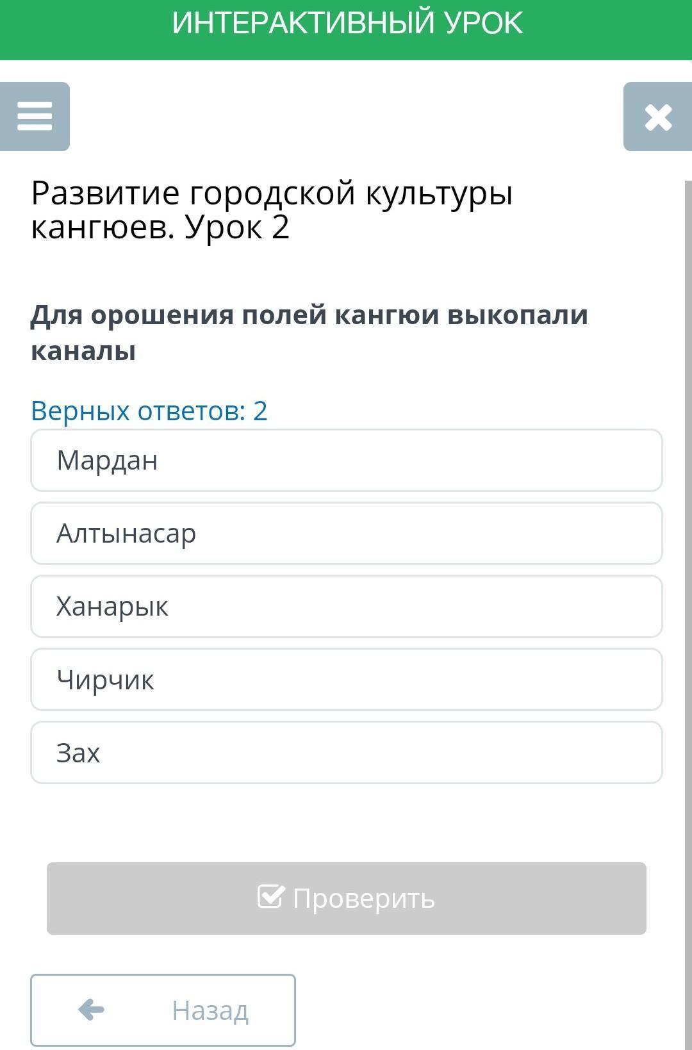This screenshot has height=1050, width=692.
Task: Select the answer Мардан
Action: click(346, 460)
